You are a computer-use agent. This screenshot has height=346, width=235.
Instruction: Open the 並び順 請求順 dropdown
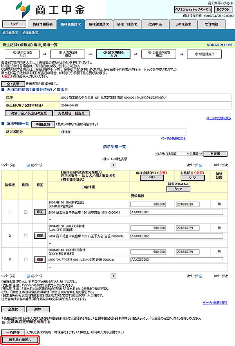[x=178, y=154]
